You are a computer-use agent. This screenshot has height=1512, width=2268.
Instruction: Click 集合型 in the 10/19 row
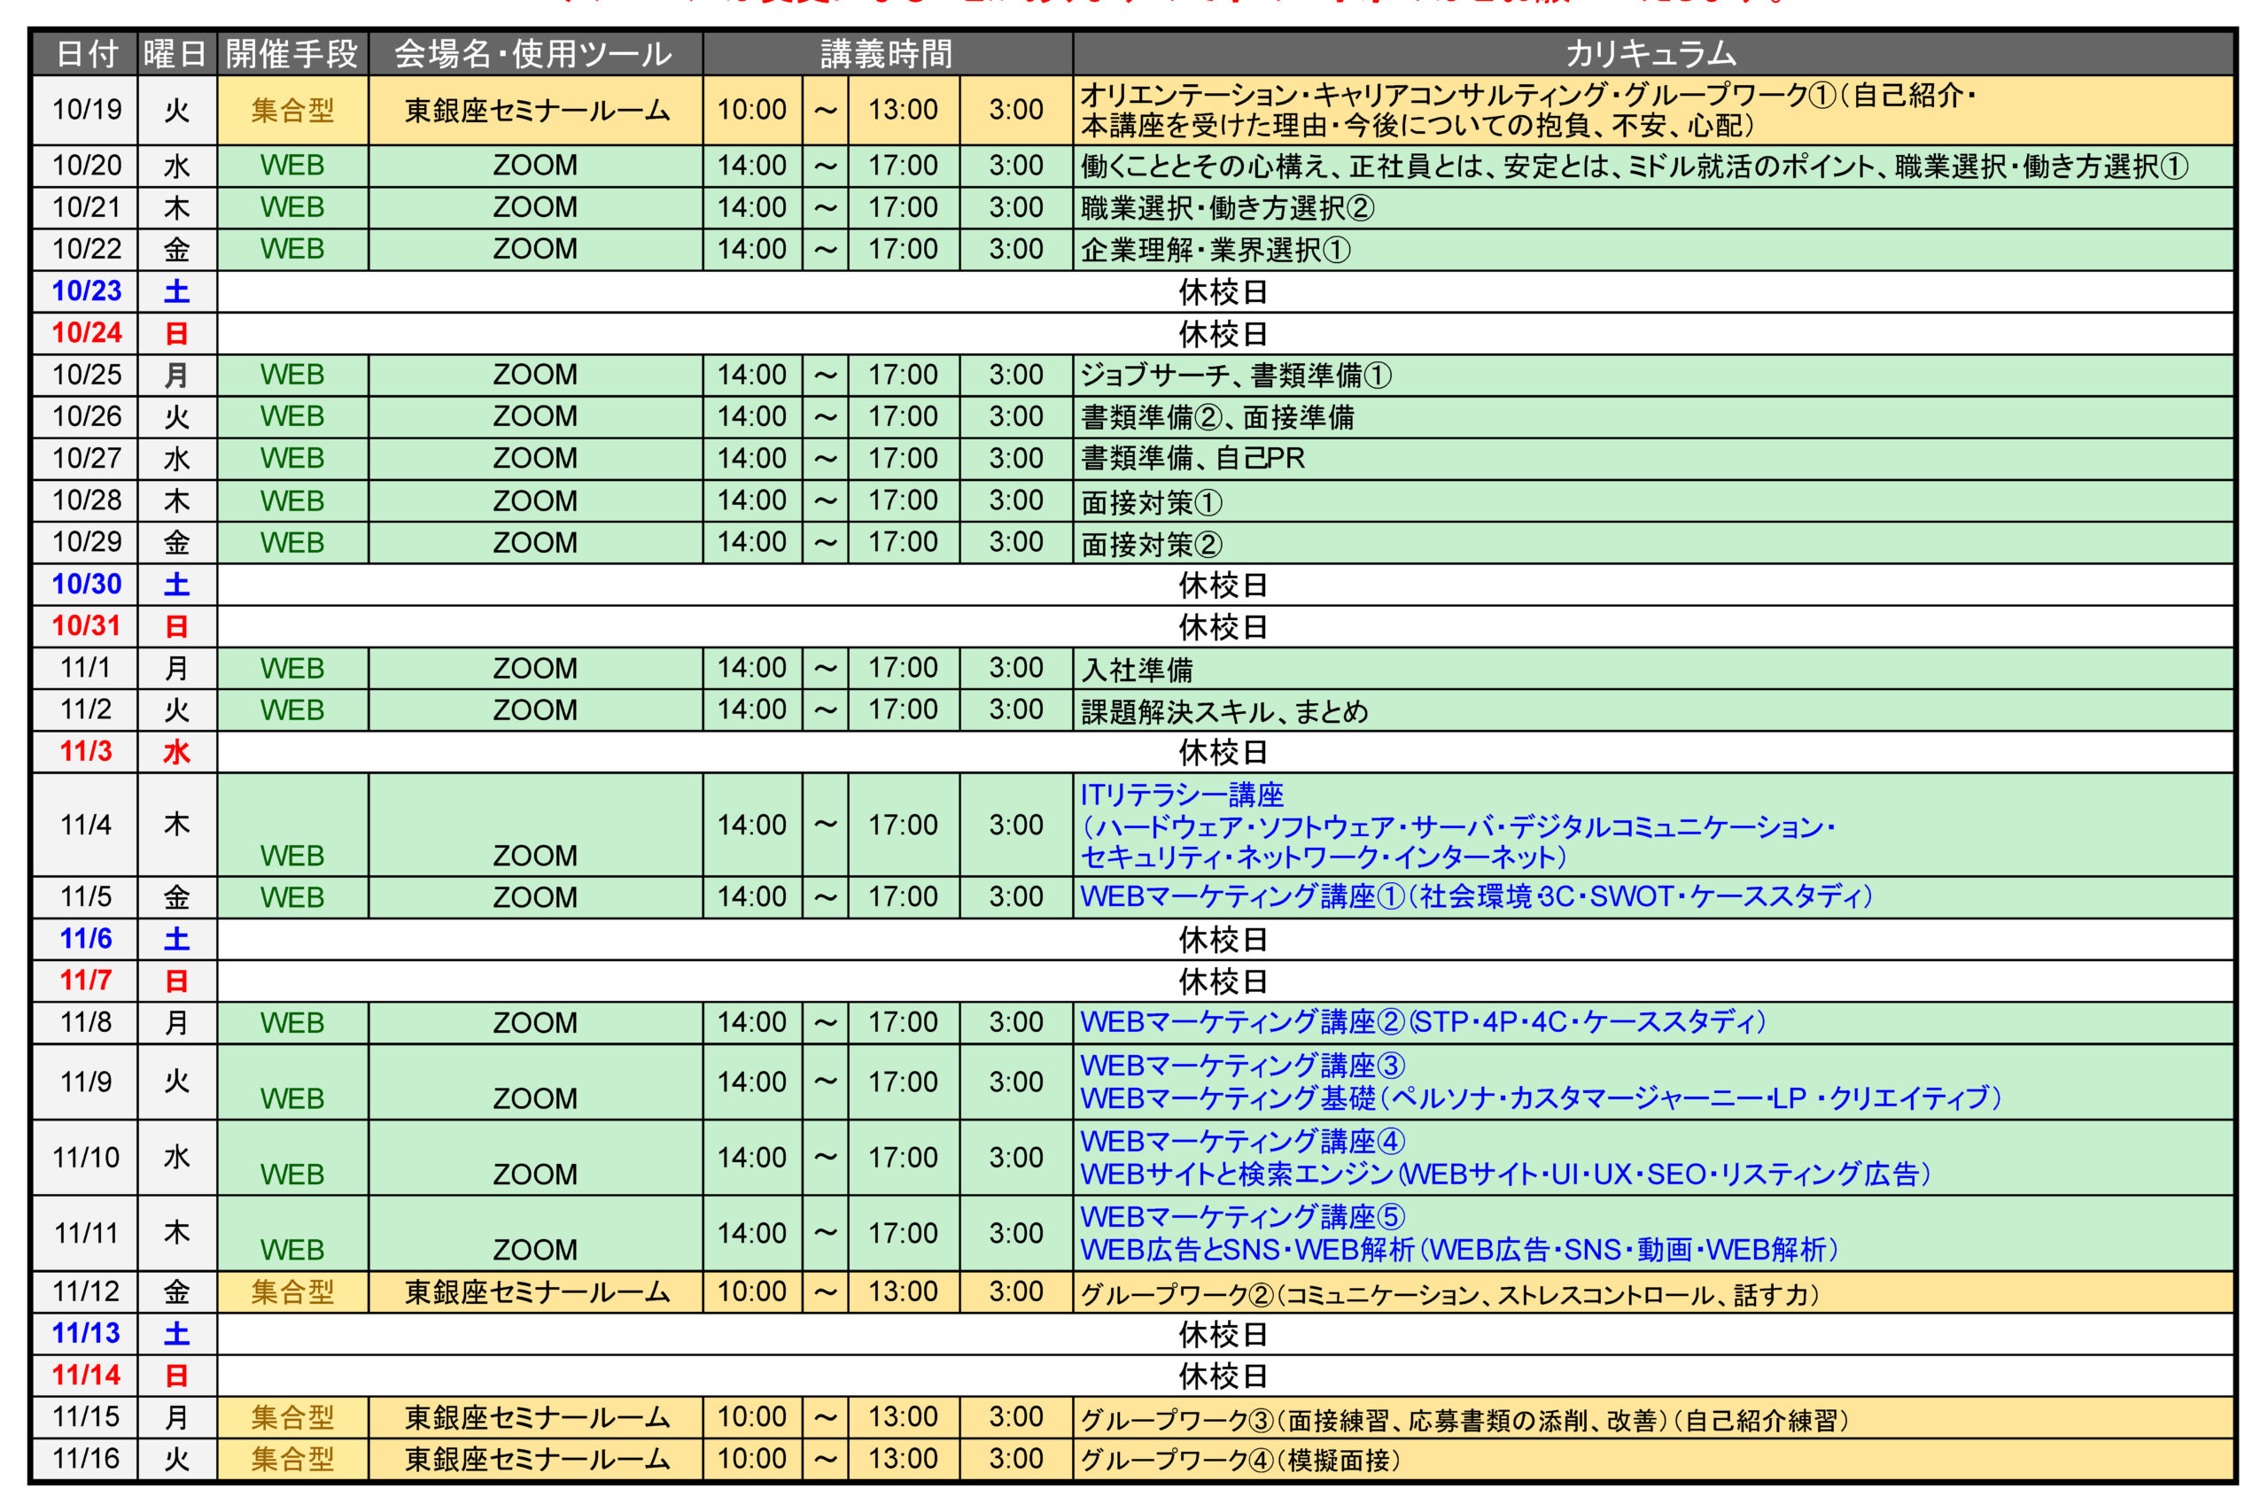292,110
